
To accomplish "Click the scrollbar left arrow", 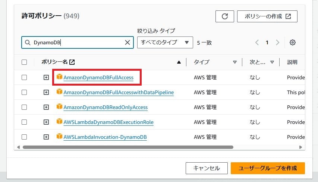I will click(19, 147).
